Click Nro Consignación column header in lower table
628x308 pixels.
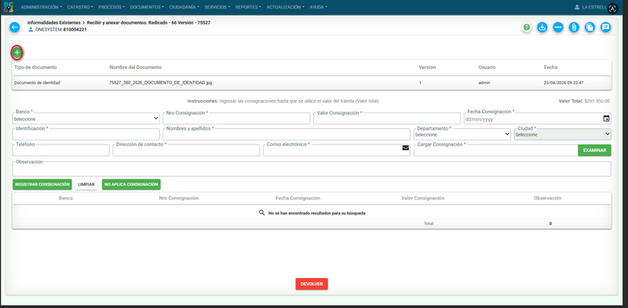pyautogui.click(x=179, y=198)
